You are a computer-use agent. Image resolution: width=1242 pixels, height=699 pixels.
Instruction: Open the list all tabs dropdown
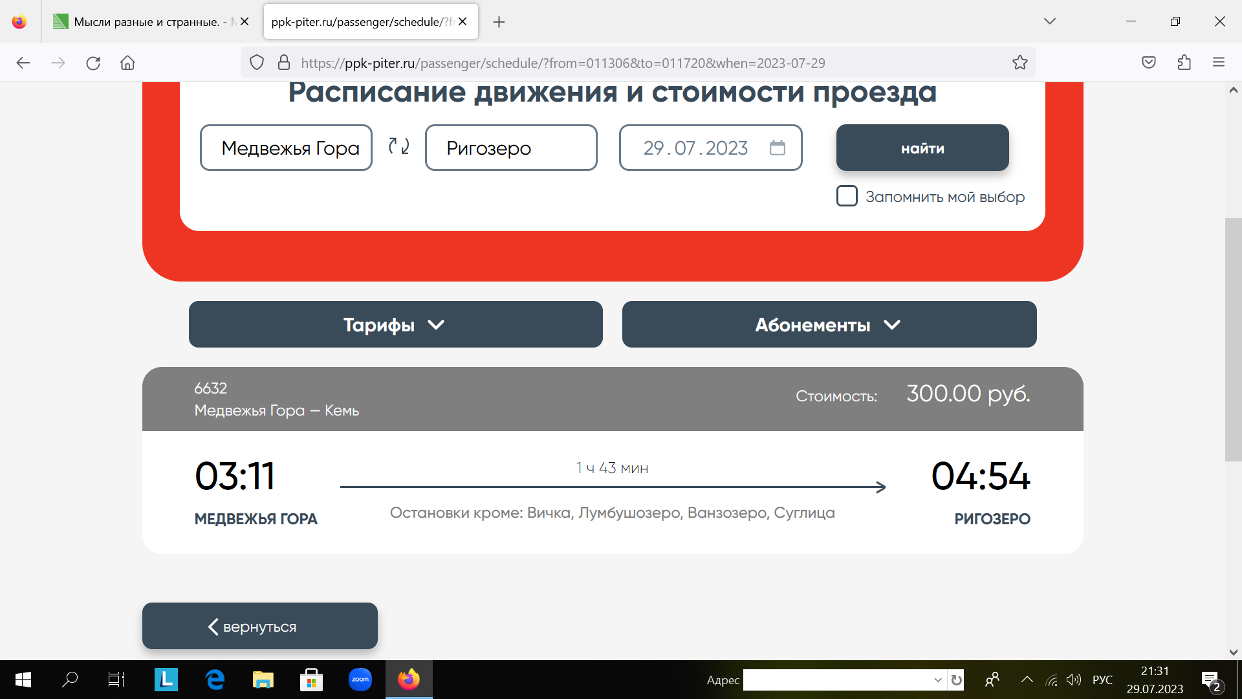coord(1049,21)
